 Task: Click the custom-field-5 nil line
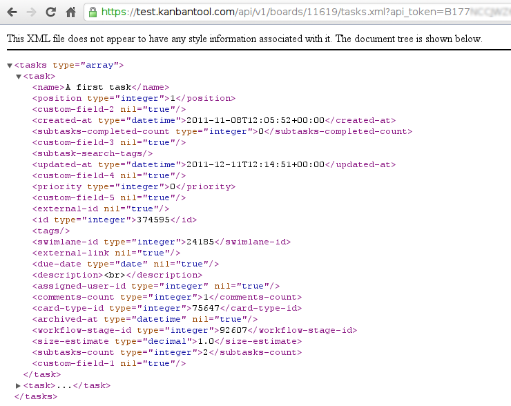pos(109,198)
